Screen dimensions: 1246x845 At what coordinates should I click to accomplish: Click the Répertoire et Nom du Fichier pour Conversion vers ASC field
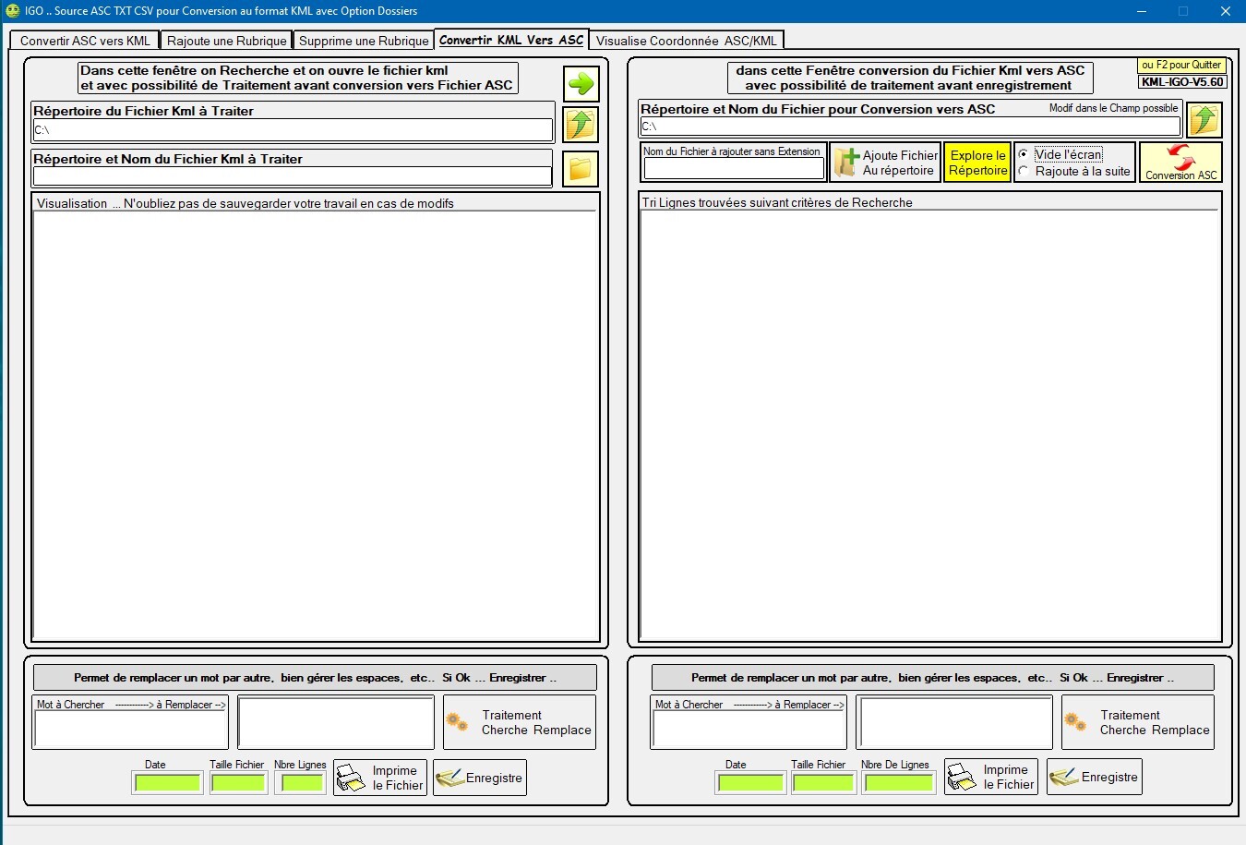[910, 127]
